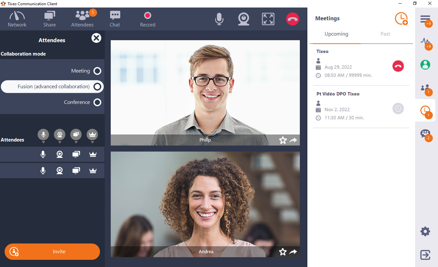
Task: Click the orange Invite button
Action: click(52, 252)
